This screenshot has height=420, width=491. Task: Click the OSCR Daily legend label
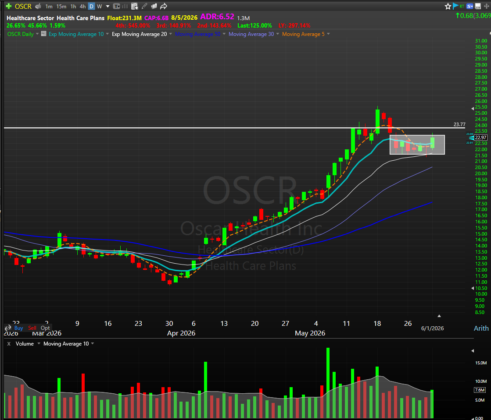(x=20, y=34)
